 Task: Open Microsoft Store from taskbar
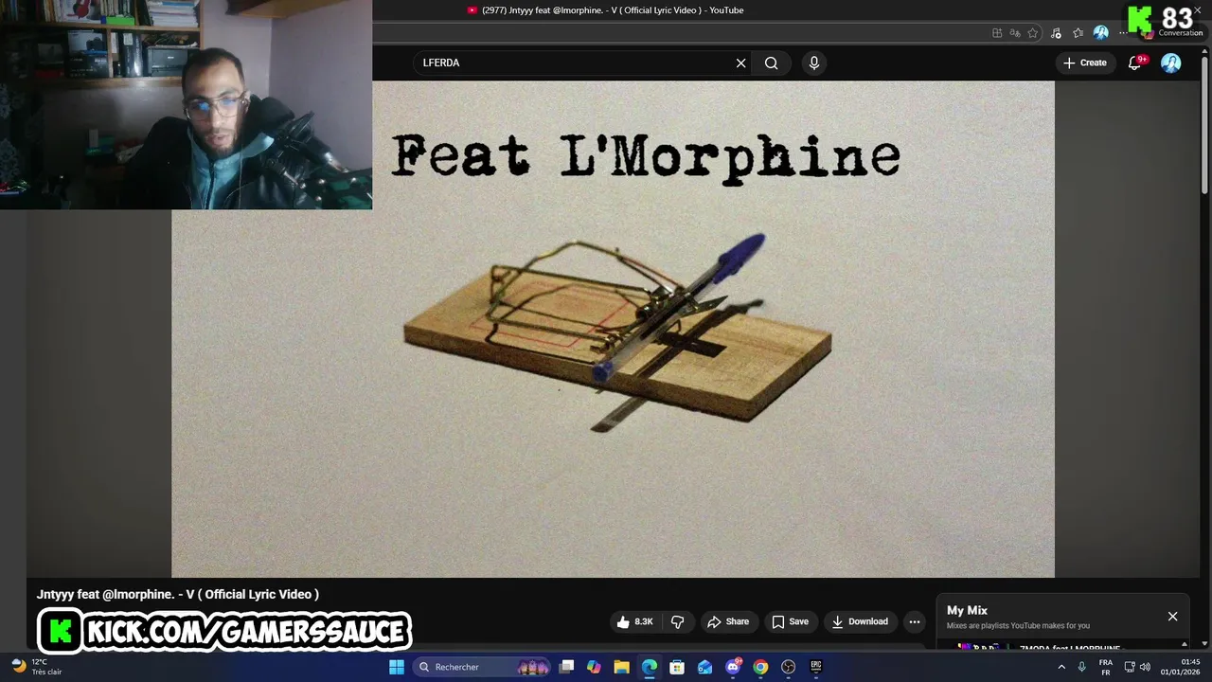click(x=677, y=667)
